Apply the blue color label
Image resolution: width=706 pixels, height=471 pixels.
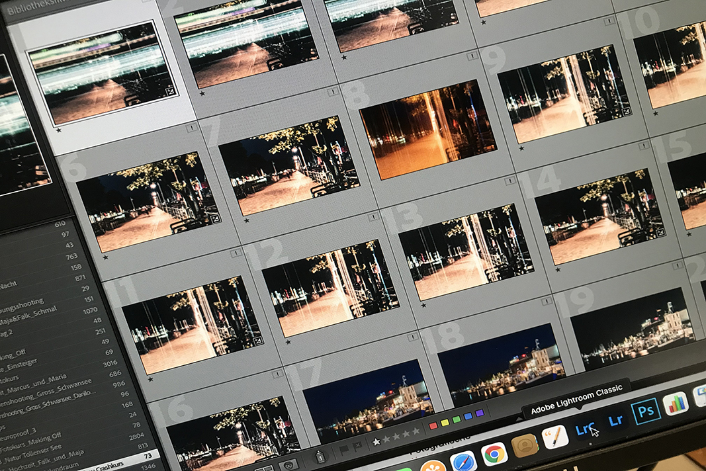[468, 416]
